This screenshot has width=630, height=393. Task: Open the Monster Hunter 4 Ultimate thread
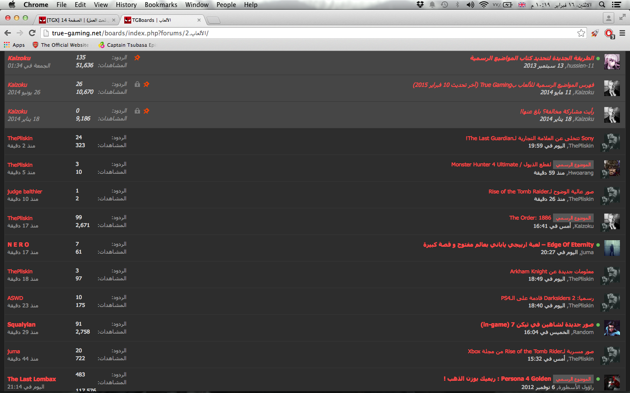pyautogui.click(x=501, y=165)
